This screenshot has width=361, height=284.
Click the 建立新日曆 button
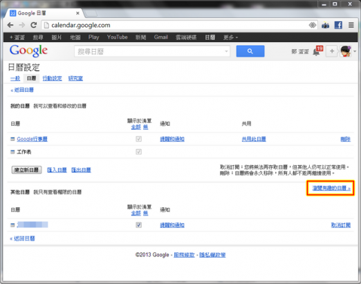click(x=26, y=170)
